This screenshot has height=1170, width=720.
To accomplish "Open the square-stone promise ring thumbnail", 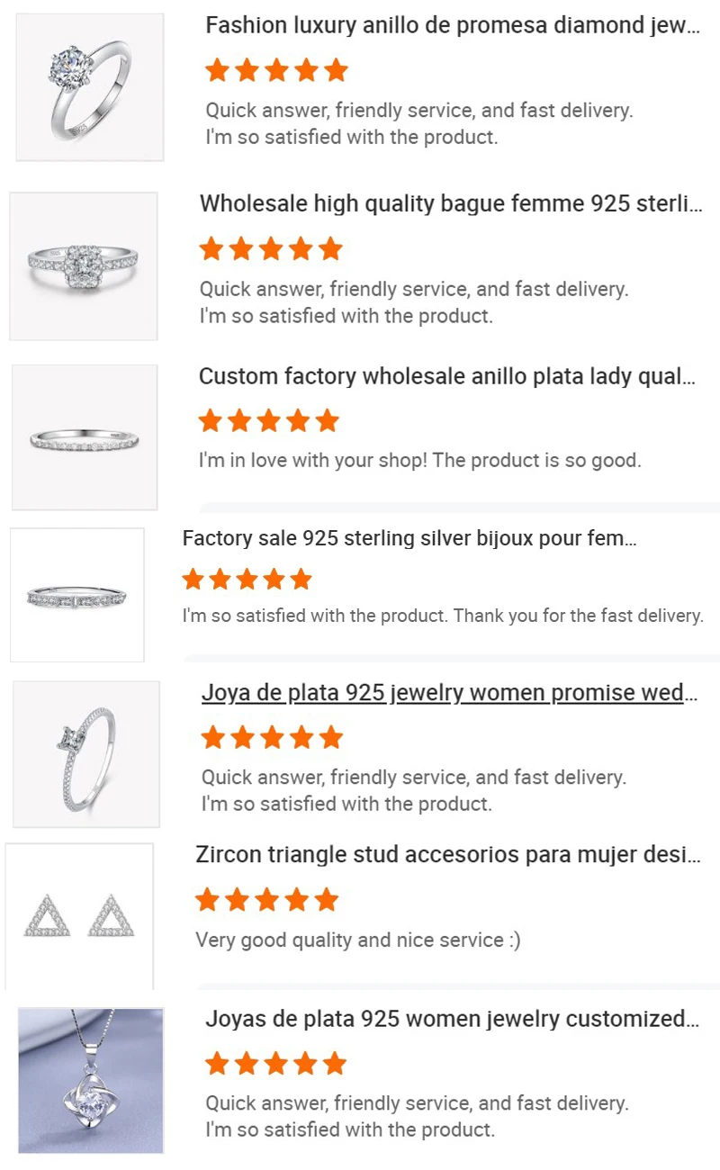I will (x=86, y=754).
